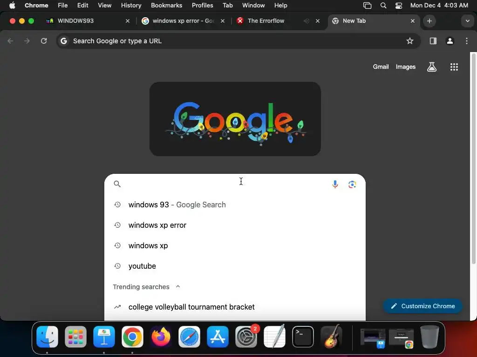Select college volleyball tournament bracket trend
This screenshot has width=477, height=357.
235,307
